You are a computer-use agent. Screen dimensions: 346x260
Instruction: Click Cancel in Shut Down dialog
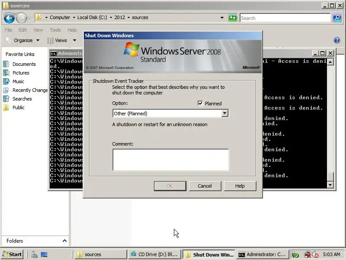pos(205,186)
